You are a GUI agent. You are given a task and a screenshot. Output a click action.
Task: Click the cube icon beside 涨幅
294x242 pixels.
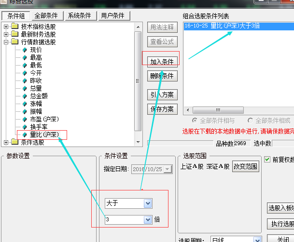(x=25, y=104)
